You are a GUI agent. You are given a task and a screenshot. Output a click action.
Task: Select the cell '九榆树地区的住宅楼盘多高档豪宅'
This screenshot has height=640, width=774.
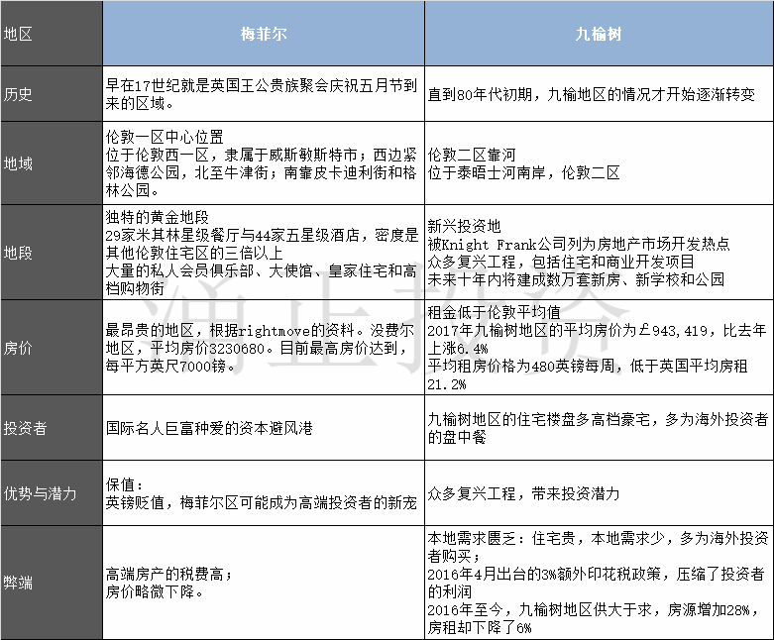pos(599,428)
